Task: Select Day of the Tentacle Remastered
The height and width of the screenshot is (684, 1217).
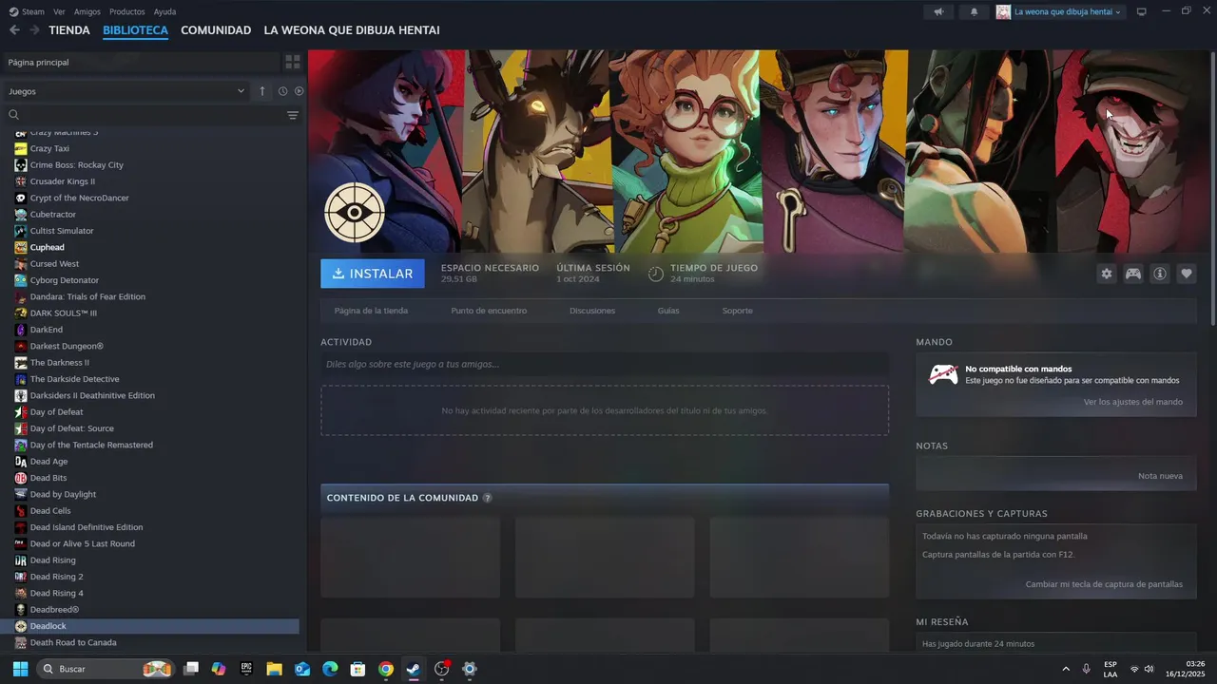Action: 91,445
